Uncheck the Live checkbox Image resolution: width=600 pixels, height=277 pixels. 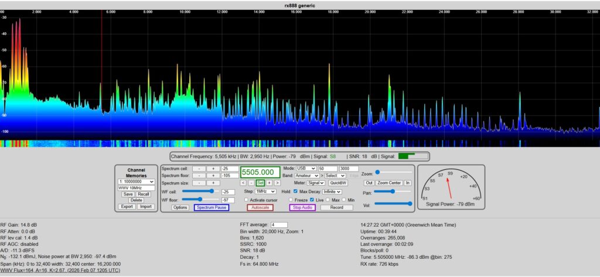click(312, 200)
